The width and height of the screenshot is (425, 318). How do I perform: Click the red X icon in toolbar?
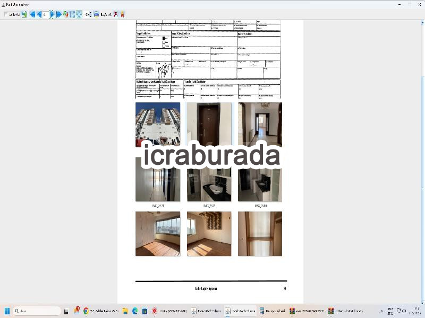coord(116,14)
